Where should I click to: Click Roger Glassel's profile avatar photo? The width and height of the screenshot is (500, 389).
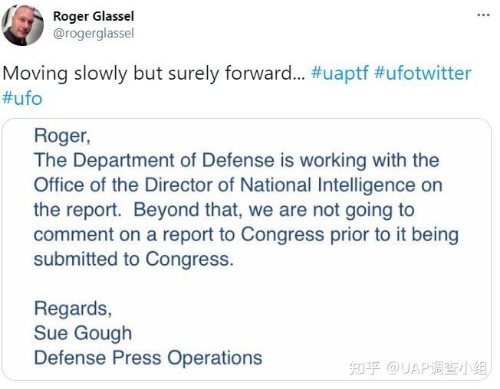(x=23, y=25)
